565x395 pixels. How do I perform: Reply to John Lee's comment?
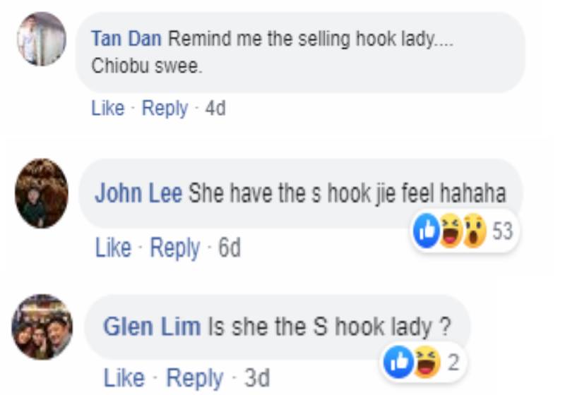coord(174,248)
